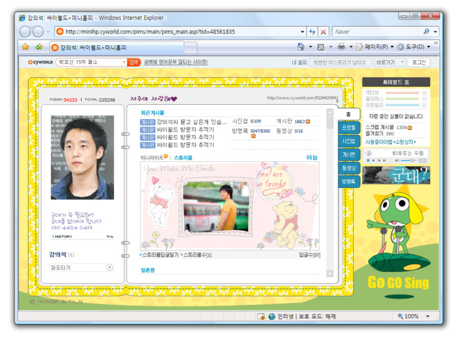Click 스크랩 게시물 1306 entry
Screen dimensions: 455x338
388,127
